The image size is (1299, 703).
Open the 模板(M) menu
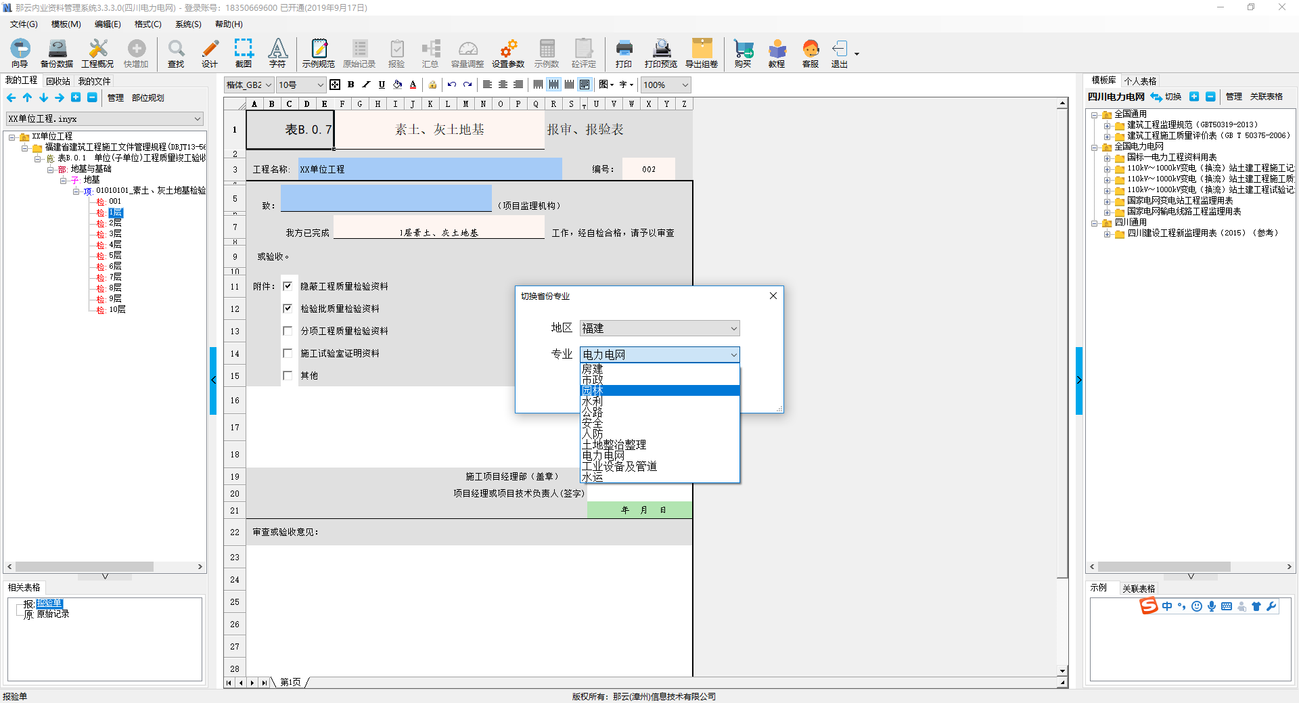pos(66,24)
